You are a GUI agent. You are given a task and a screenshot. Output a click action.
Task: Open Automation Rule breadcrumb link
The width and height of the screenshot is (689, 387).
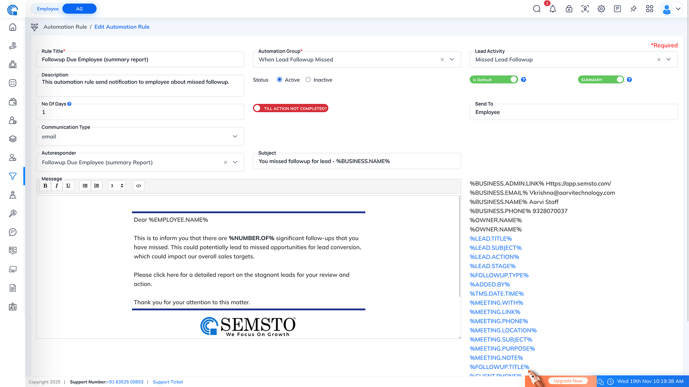(65, 27)
